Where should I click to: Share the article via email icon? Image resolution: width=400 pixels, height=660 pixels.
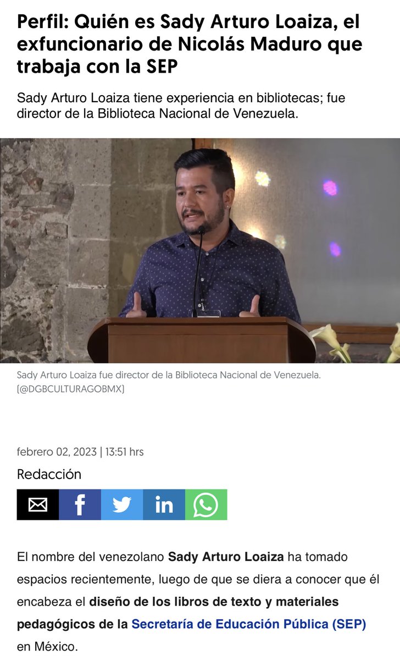pos(38,504)
